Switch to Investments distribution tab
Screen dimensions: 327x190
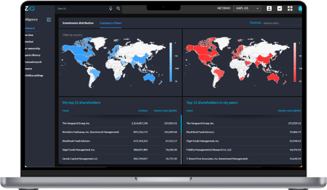point(78,23)
